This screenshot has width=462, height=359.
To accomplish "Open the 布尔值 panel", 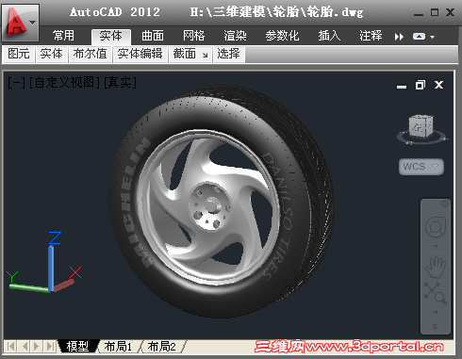I will click(91, 54).
